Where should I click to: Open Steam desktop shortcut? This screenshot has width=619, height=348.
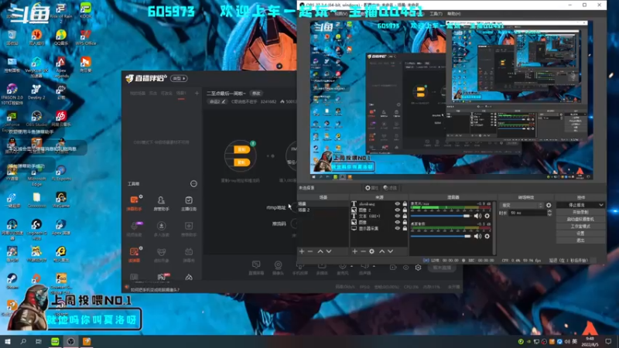point(12,281)
